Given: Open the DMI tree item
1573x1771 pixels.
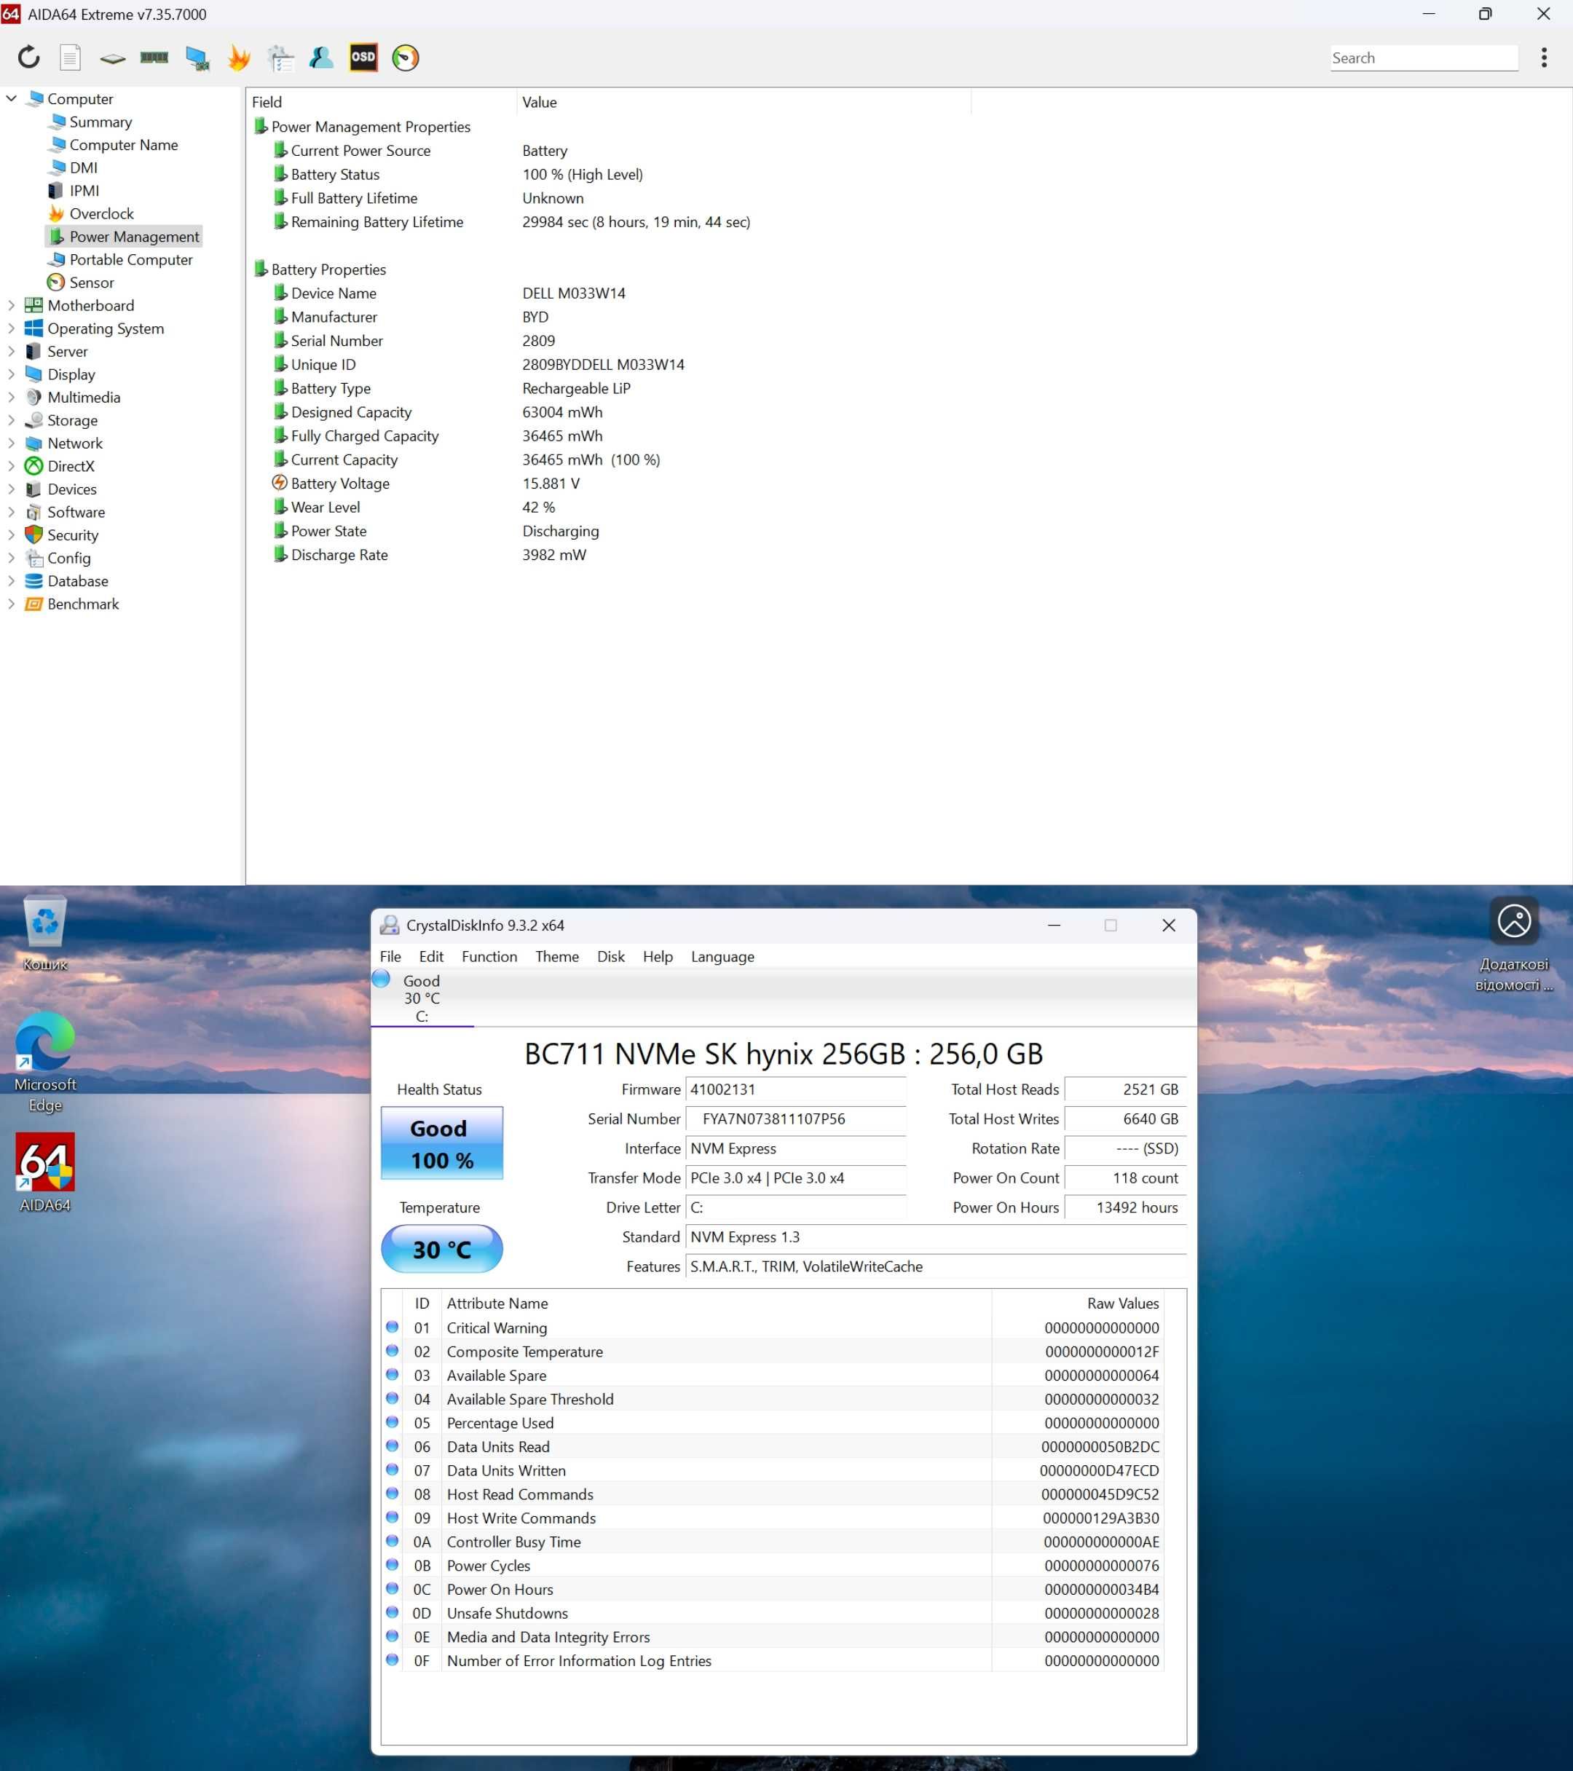Looking at the screenshot, I should (74, 168).
